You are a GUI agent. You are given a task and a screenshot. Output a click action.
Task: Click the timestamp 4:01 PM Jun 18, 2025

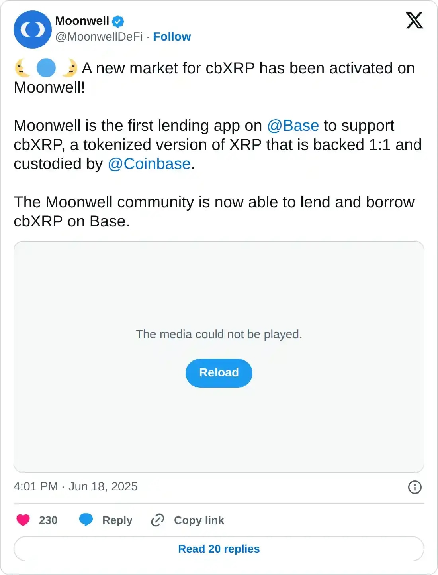click(75, 487)
